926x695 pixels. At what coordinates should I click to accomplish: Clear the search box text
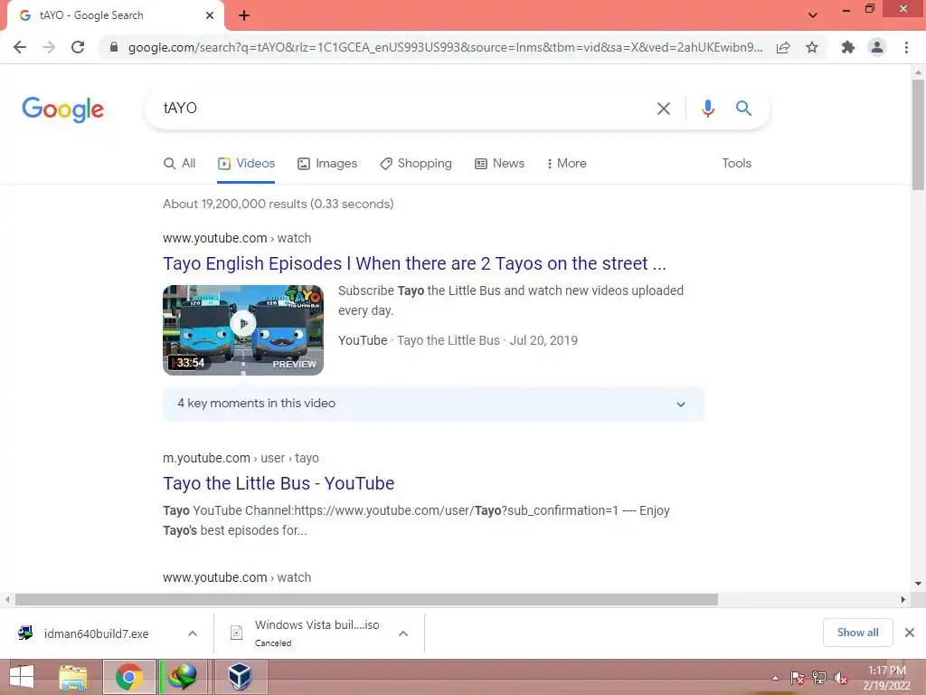664,109
